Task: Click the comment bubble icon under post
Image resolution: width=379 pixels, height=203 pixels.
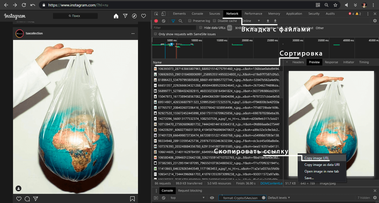Action: coord(27,199)
